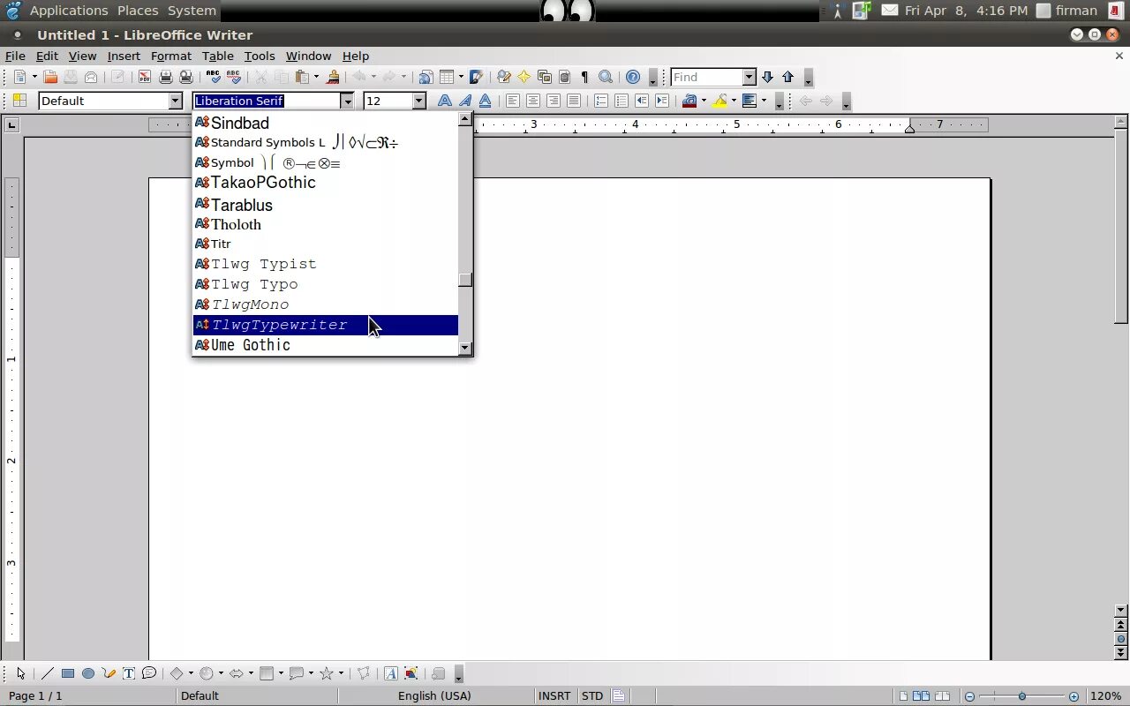Open the Edit menu
Screen dimensions: 1130x706
pos(47,56)
